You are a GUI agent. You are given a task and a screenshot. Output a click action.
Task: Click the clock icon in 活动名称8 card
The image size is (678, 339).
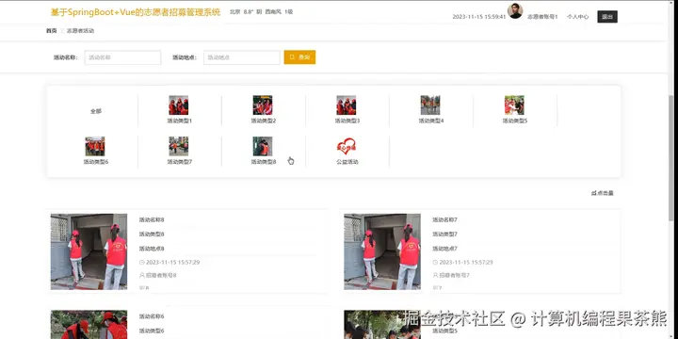[142, 262]
